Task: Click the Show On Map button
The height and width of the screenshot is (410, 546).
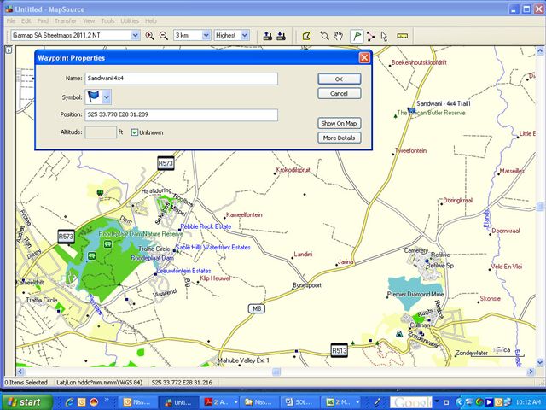Action: 340,123
